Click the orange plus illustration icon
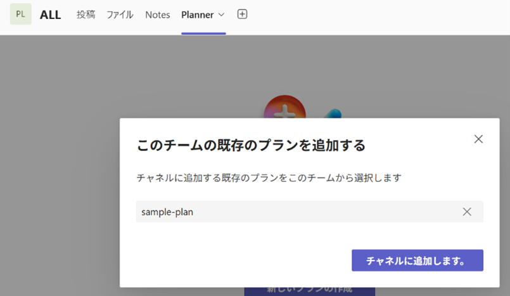This screenshot has width=510, height=296. [284, 108]
